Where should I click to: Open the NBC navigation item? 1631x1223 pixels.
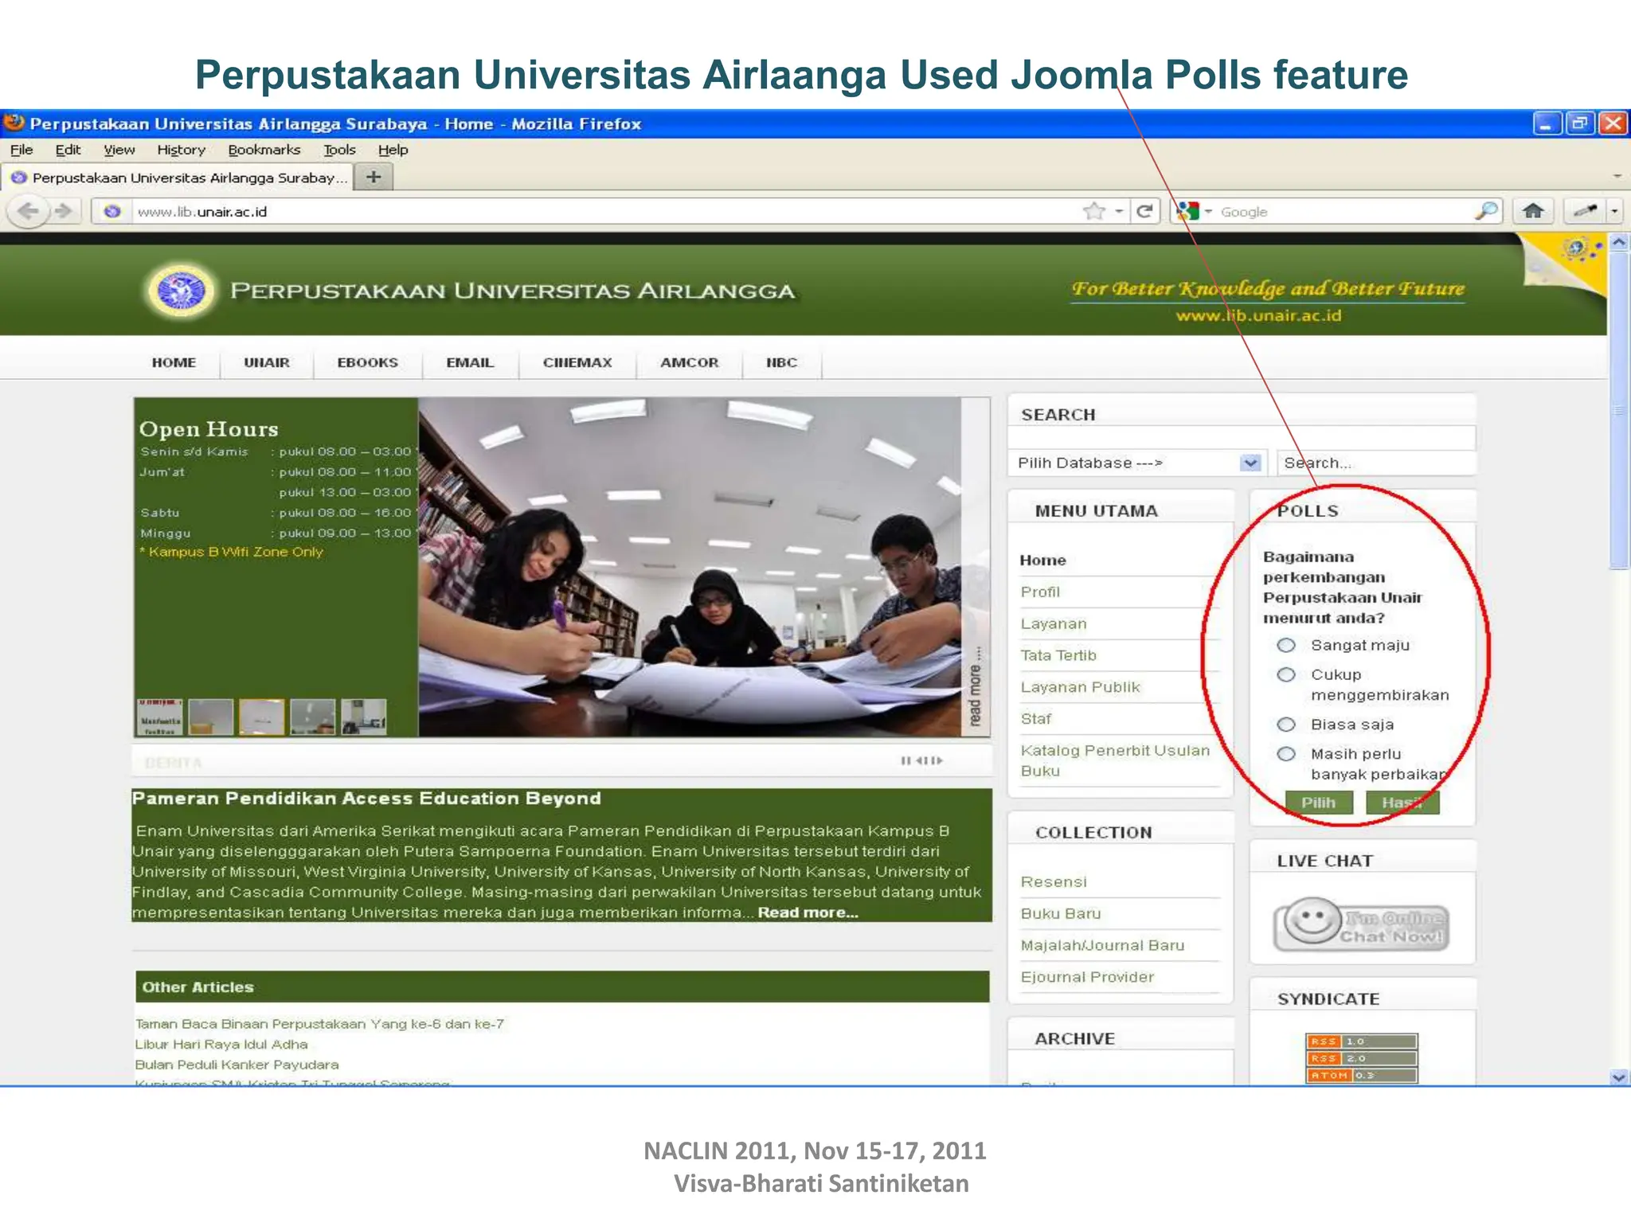pos(781,362)
